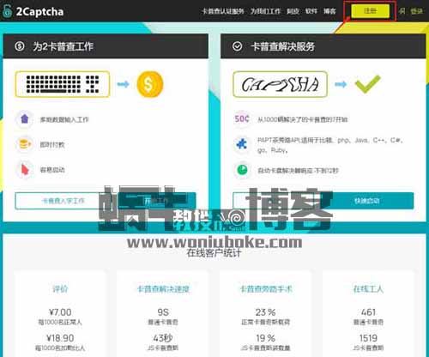The width and height of the screenshot is (429, 357).
Task: Click the gold dollar coin icon
Action: click(150, 84)
